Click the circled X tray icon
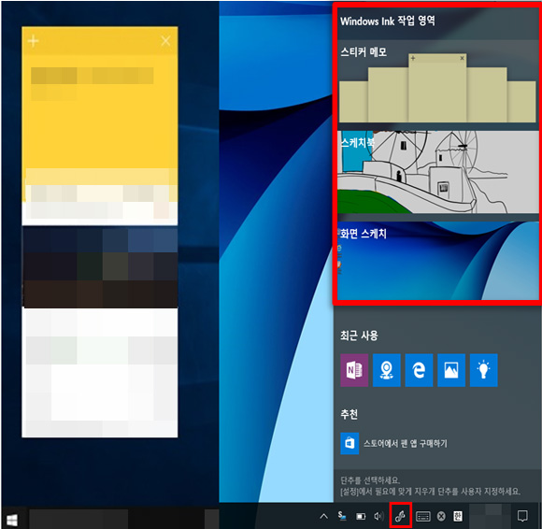This screenshot has height=529, width=542. pos(441,516)
